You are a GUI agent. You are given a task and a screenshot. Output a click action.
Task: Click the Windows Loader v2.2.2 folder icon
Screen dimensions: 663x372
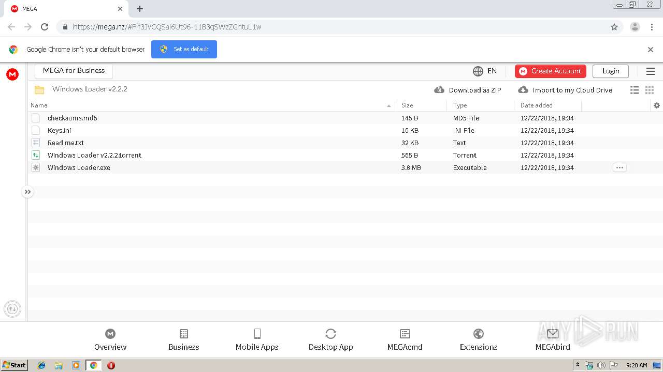39,89
